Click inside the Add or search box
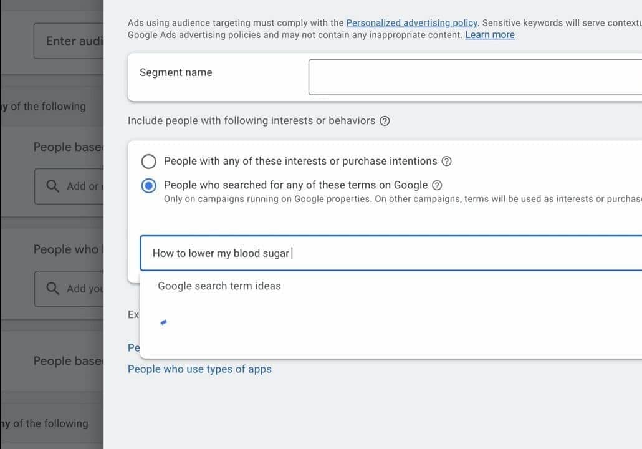Screen dimensions: 642x449 81,186
